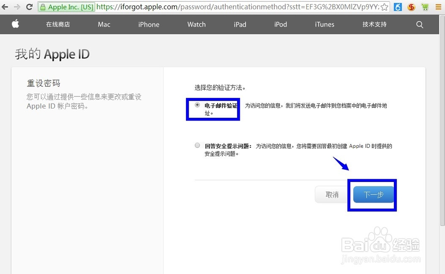Open the Watch page from the navbar

click(x=196, y=24)
